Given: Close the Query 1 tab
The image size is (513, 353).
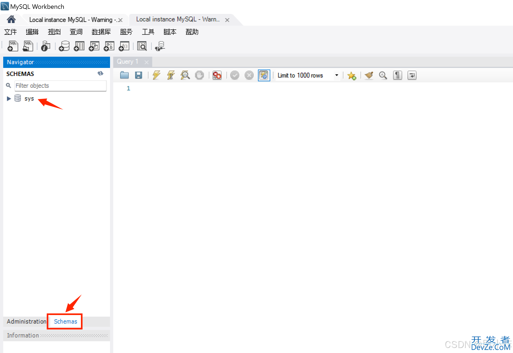Looking at the screenshot, I should pyautogui.click(x=146, y=62).
